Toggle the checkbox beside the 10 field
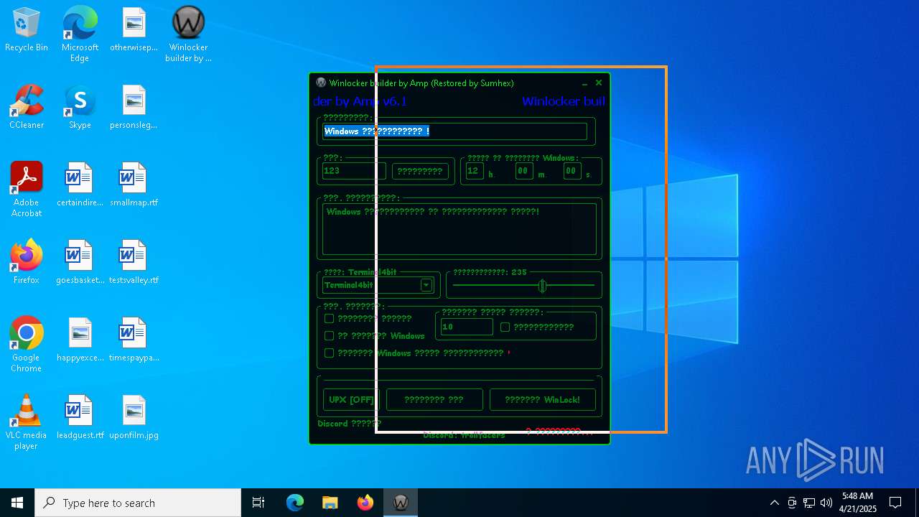This screenshot has height=517, width=919. click(x=505, y=327)
